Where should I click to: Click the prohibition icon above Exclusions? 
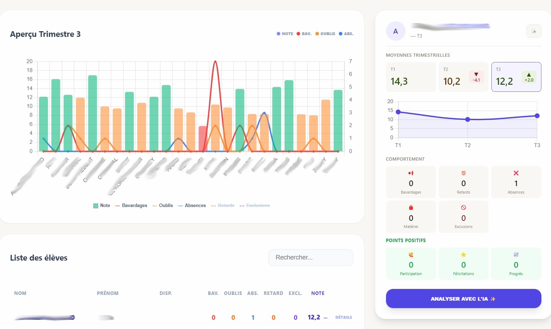(463, 208)
